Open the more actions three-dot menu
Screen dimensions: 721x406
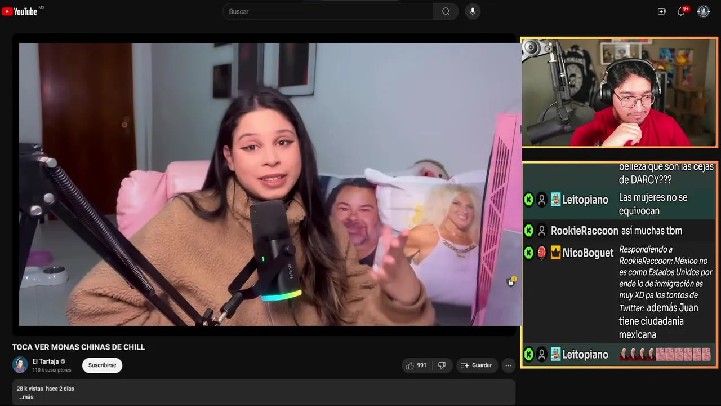pos(508,365)
